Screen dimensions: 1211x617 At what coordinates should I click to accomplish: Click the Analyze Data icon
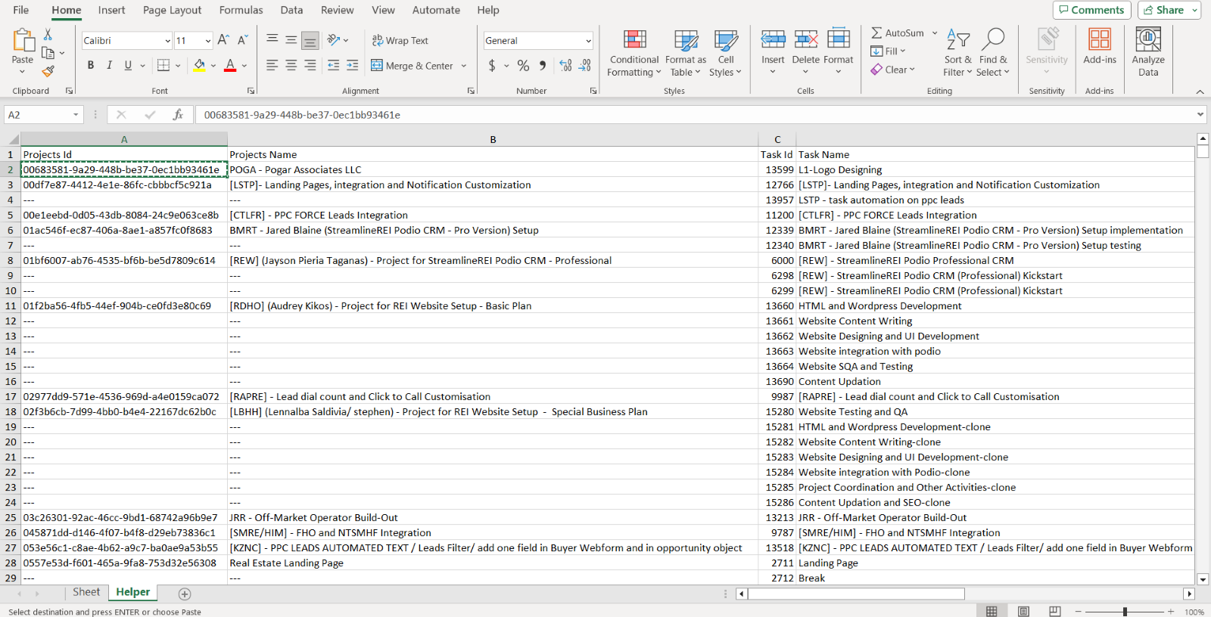pos(1148,39)
